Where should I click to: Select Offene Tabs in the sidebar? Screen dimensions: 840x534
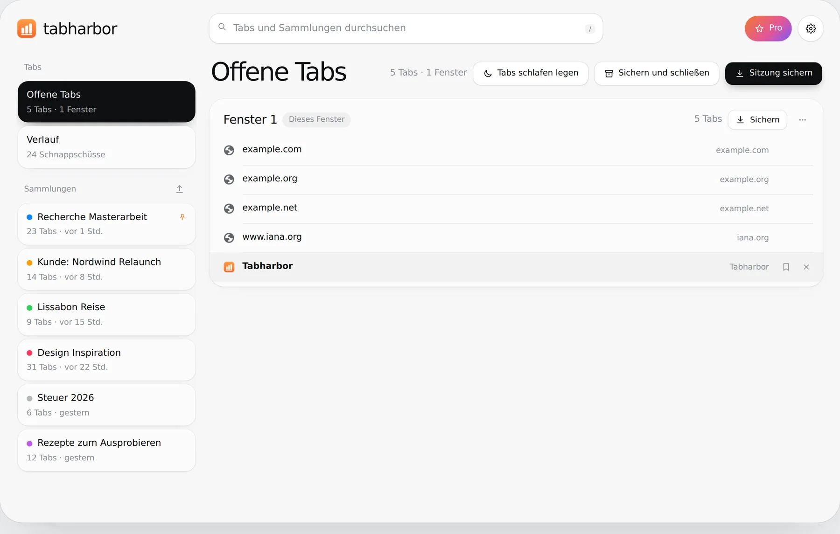click(x=106, y=102)
